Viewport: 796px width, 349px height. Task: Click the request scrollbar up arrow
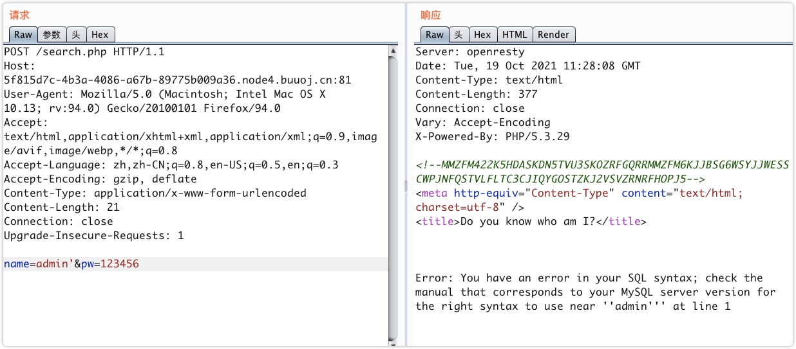coord(393,50)
